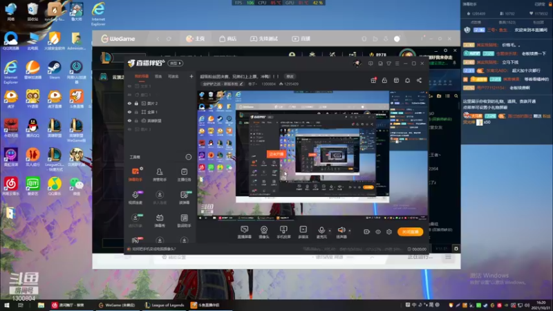Open the 弹幕助手 tool in the toolbox
This screenshot has height=311, width=553.
click(x=135, y=174)
